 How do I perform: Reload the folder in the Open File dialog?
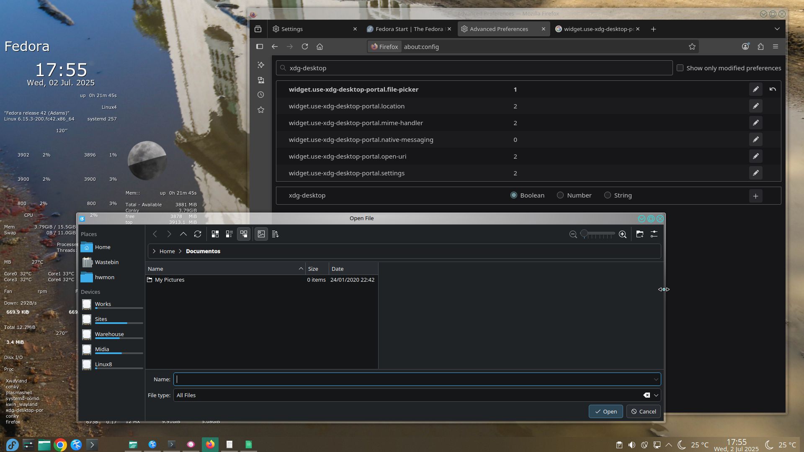(198, 234)
